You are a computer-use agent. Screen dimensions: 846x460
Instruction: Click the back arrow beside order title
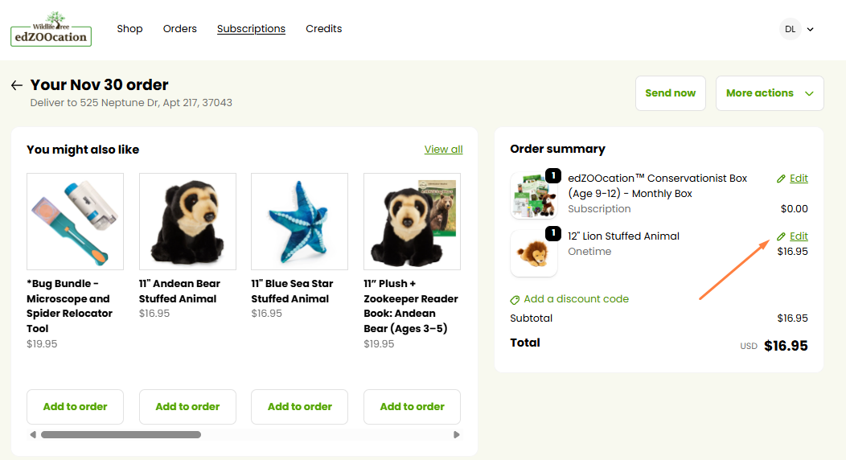[17, 85]
